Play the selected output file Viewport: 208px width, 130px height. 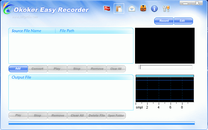pos(18,115)
